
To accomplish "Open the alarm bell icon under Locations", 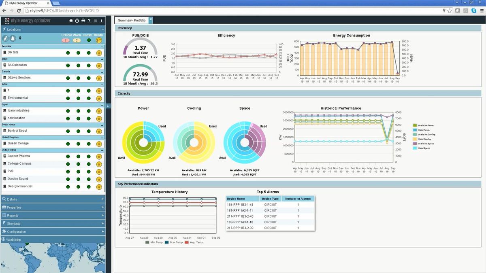I will click(13, 38).
